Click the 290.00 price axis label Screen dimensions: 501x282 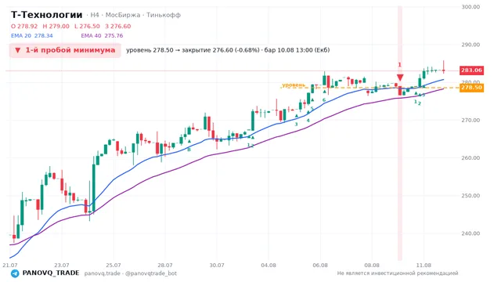[x=470, y=45]
